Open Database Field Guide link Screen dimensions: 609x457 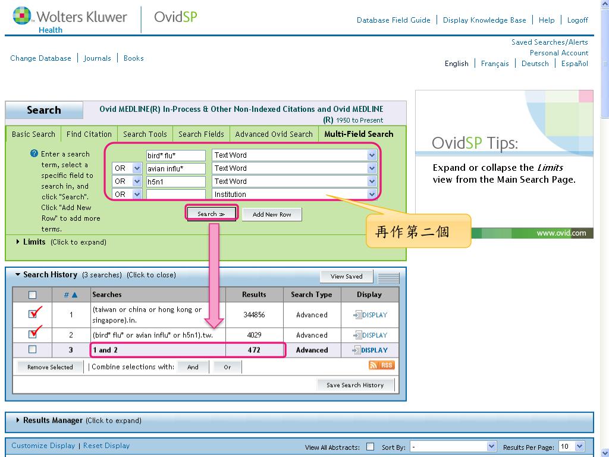(x=394, y=20)
